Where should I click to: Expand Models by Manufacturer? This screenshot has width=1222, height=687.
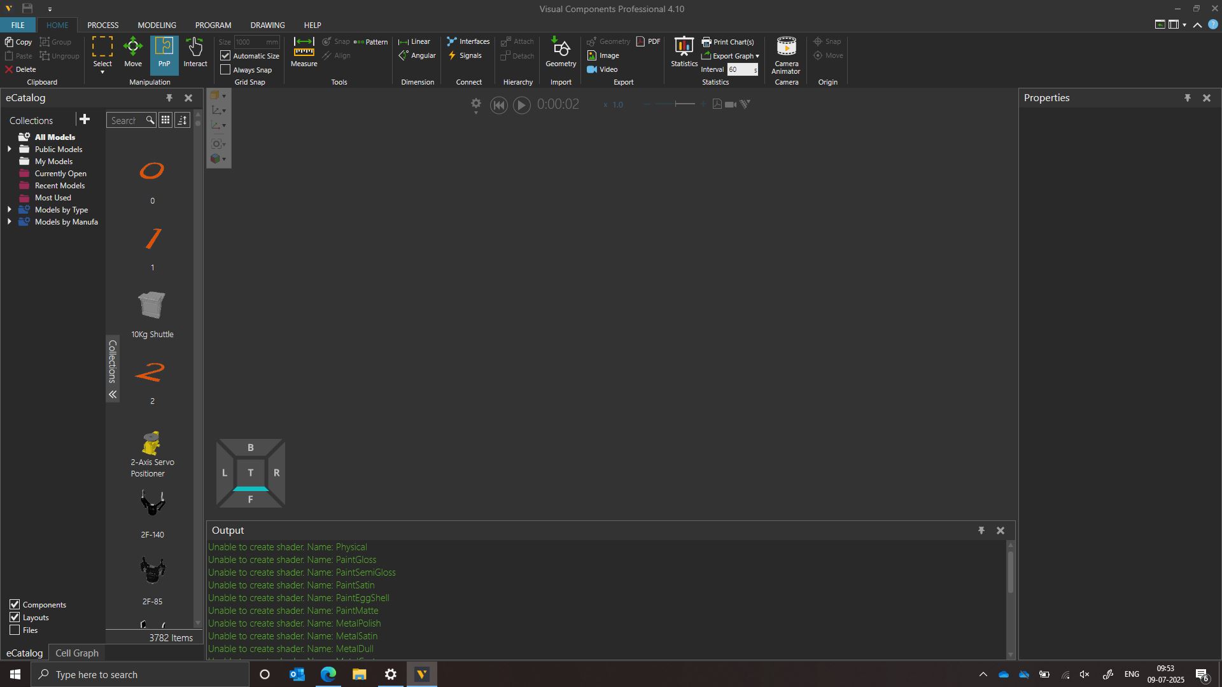10,221
